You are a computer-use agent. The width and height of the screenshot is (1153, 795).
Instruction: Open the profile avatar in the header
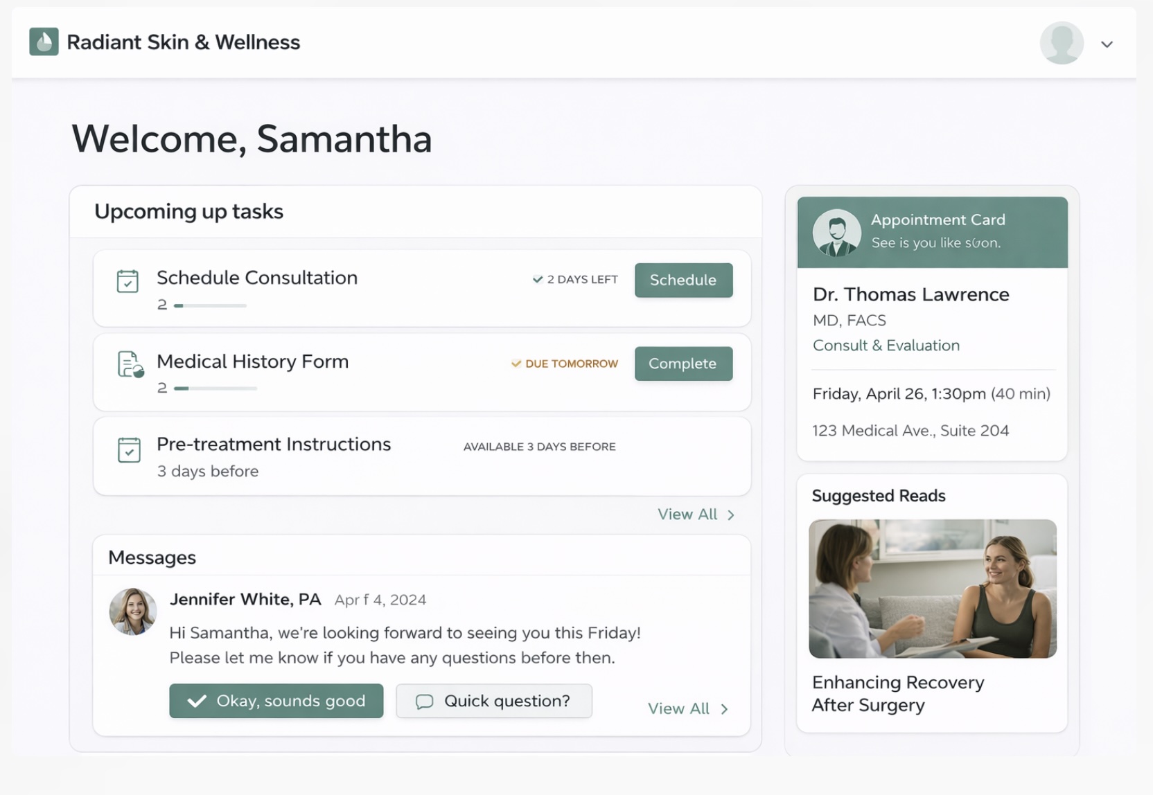pyautogui.click(x=1062, y=42)
